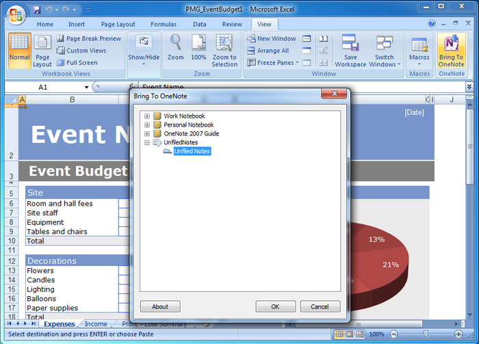Click Synchronous Scrolling icon
This screenshot has width=479, height=344.
coord(323,51)
